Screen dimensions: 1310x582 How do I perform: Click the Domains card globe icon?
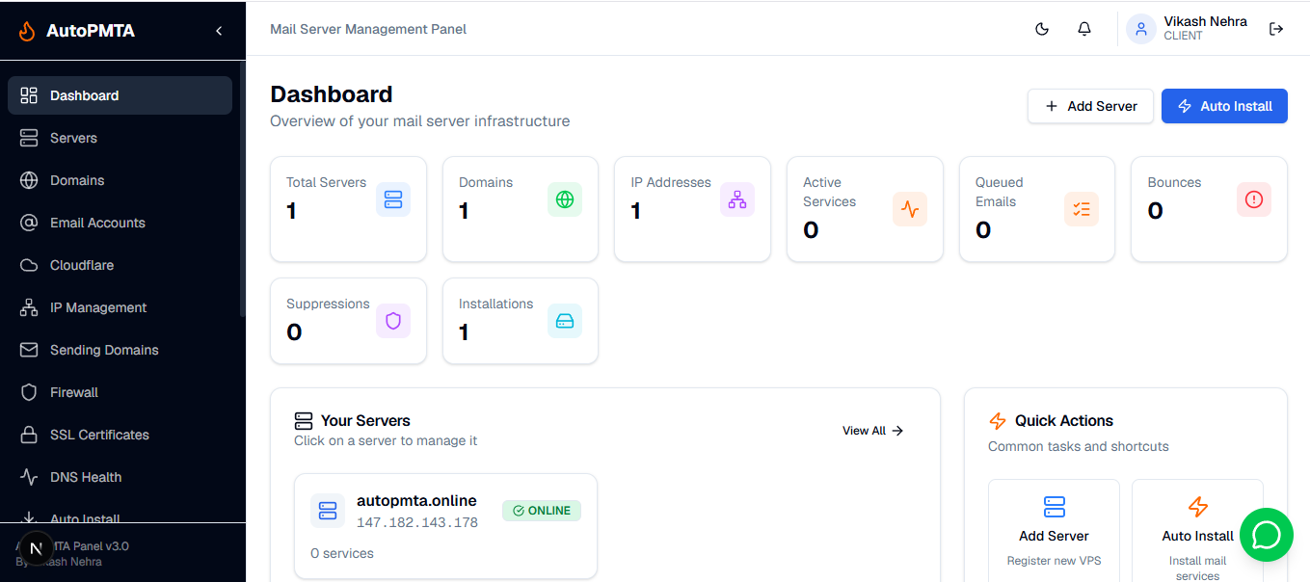coord(565,199)
